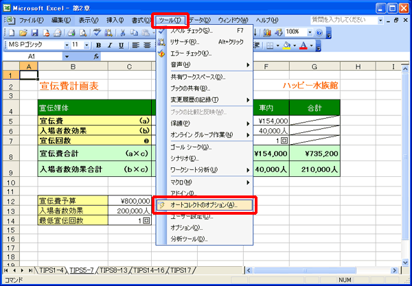Select column G header
This screenshot has height=286, width=412.
point(314,67)
